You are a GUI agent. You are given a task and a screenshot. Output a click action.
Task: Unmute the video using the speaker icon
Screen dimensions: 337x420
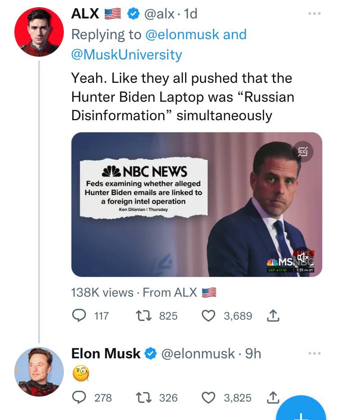point(303,257)
